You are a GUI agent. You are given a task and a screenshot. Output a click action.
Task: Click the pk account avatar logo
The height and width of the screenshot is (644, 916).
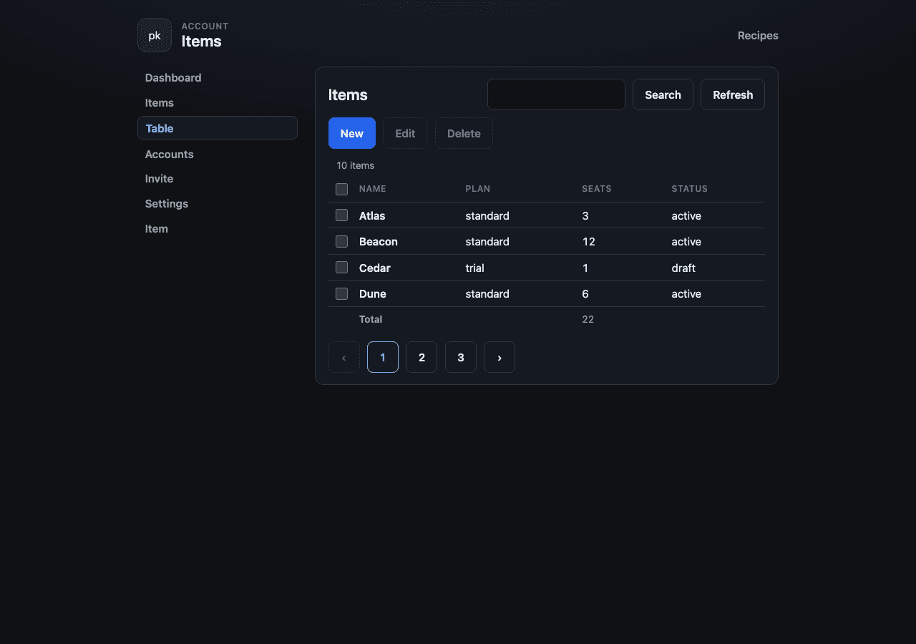pos(155,35)
